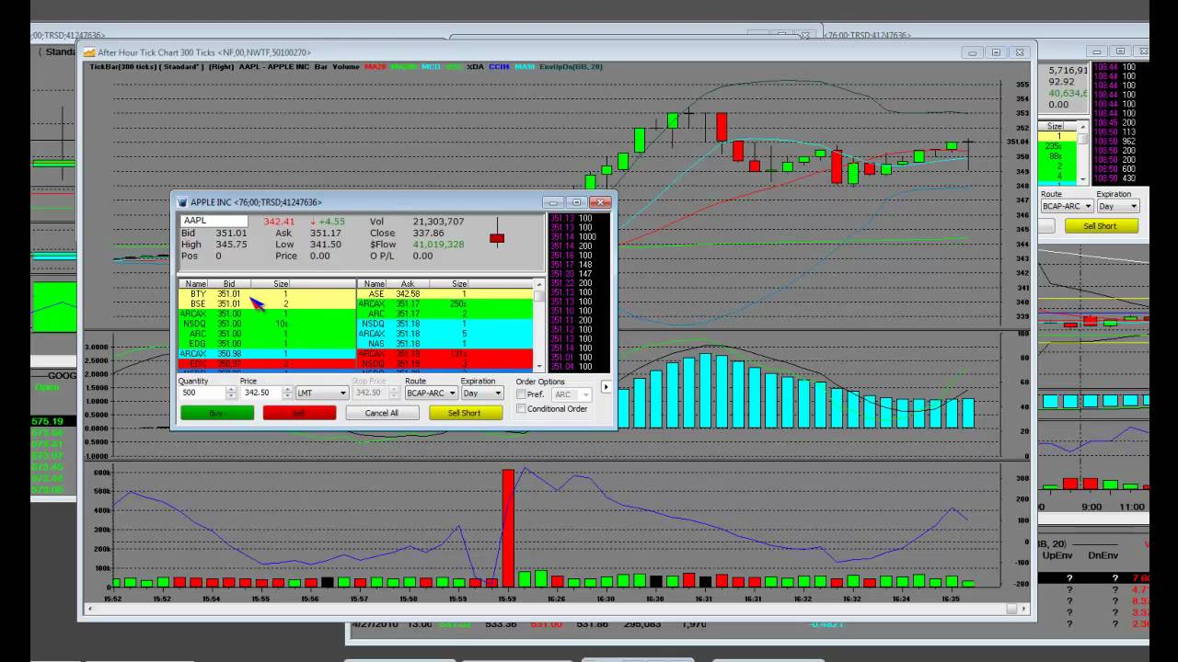Click the chart horizontal scrollbar right arrow
1178x662 pixels.
(x=1023, y=609)
